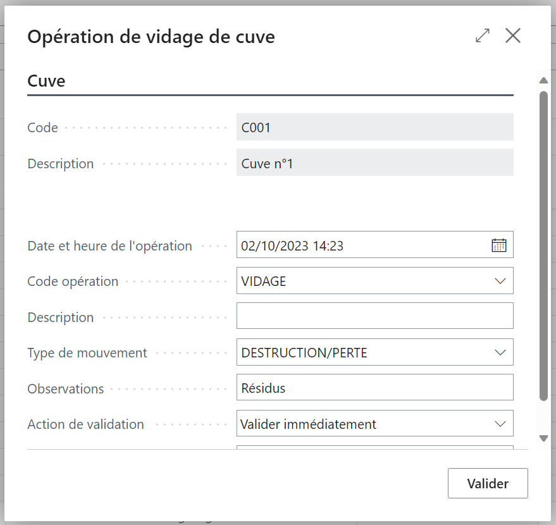Open the Code opération dropdown arrow

point(500,281)
